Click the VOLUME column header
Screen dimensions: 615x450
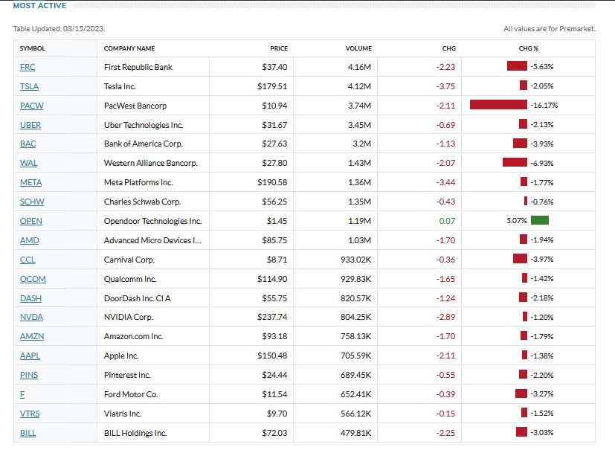(x=358, y=48)
